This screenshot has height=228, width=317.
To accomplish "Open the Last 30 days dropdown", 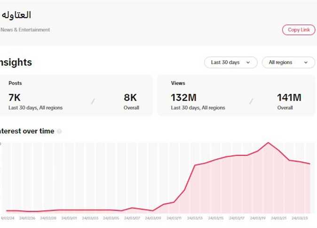I will [x=230, y=63].
